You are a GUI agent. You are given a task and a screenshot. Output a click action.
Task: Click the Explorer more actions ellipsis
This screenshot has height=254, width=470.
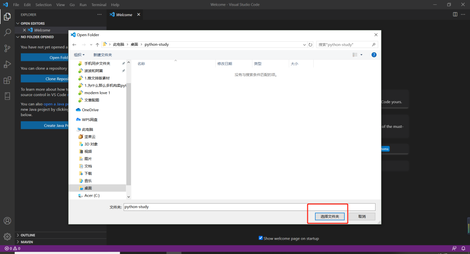(100, 14)
